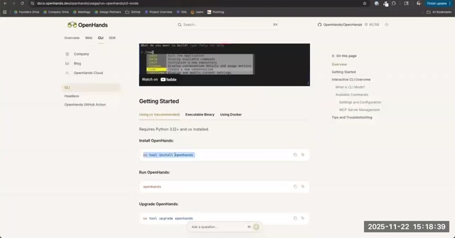Switch to the SDK nav tab
Image resolution: width=455 pixels, height=238 pixels.
(112, 38)
